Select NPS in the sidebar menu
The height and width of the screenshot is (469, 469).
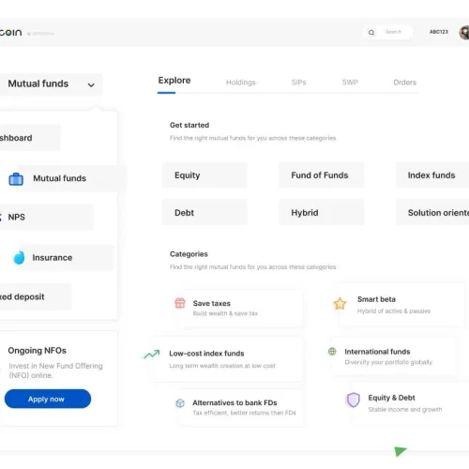pyautogui.click(x=46, y=218)
